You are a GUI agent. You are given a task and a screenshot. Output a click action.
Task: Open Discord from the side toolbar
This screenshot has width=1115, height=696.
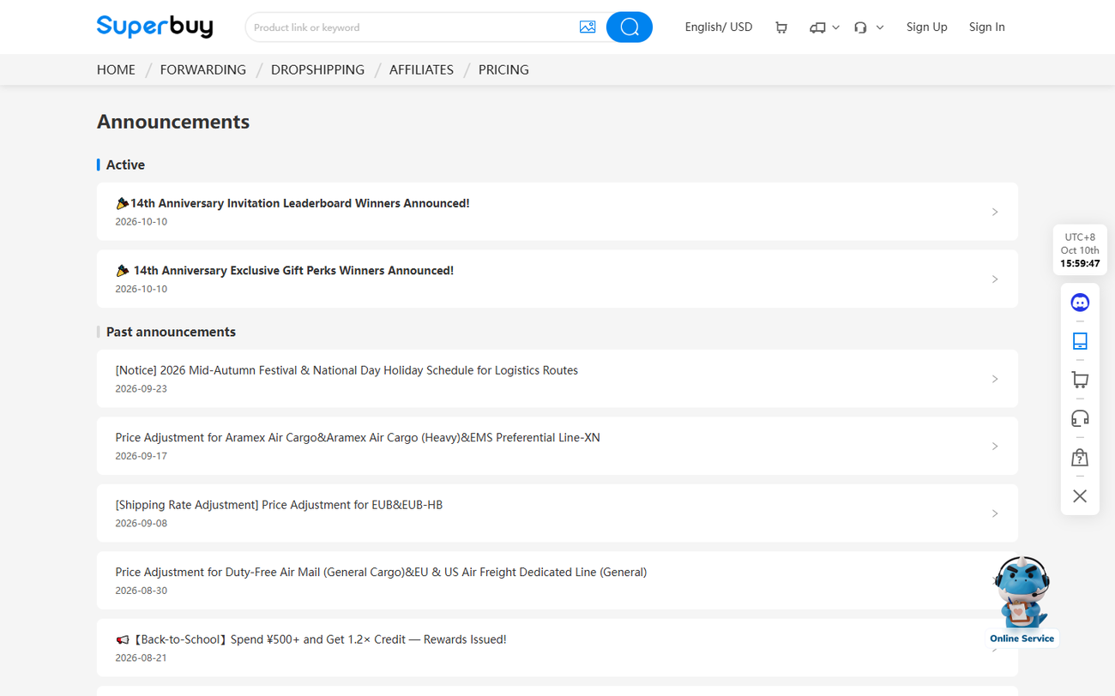pyautogui.click(x=1080, y=303)
